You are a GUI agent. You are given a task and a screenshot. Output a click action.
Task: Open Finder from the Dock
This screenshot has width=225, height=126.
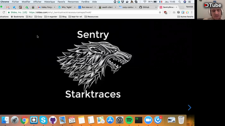(5, 120)
